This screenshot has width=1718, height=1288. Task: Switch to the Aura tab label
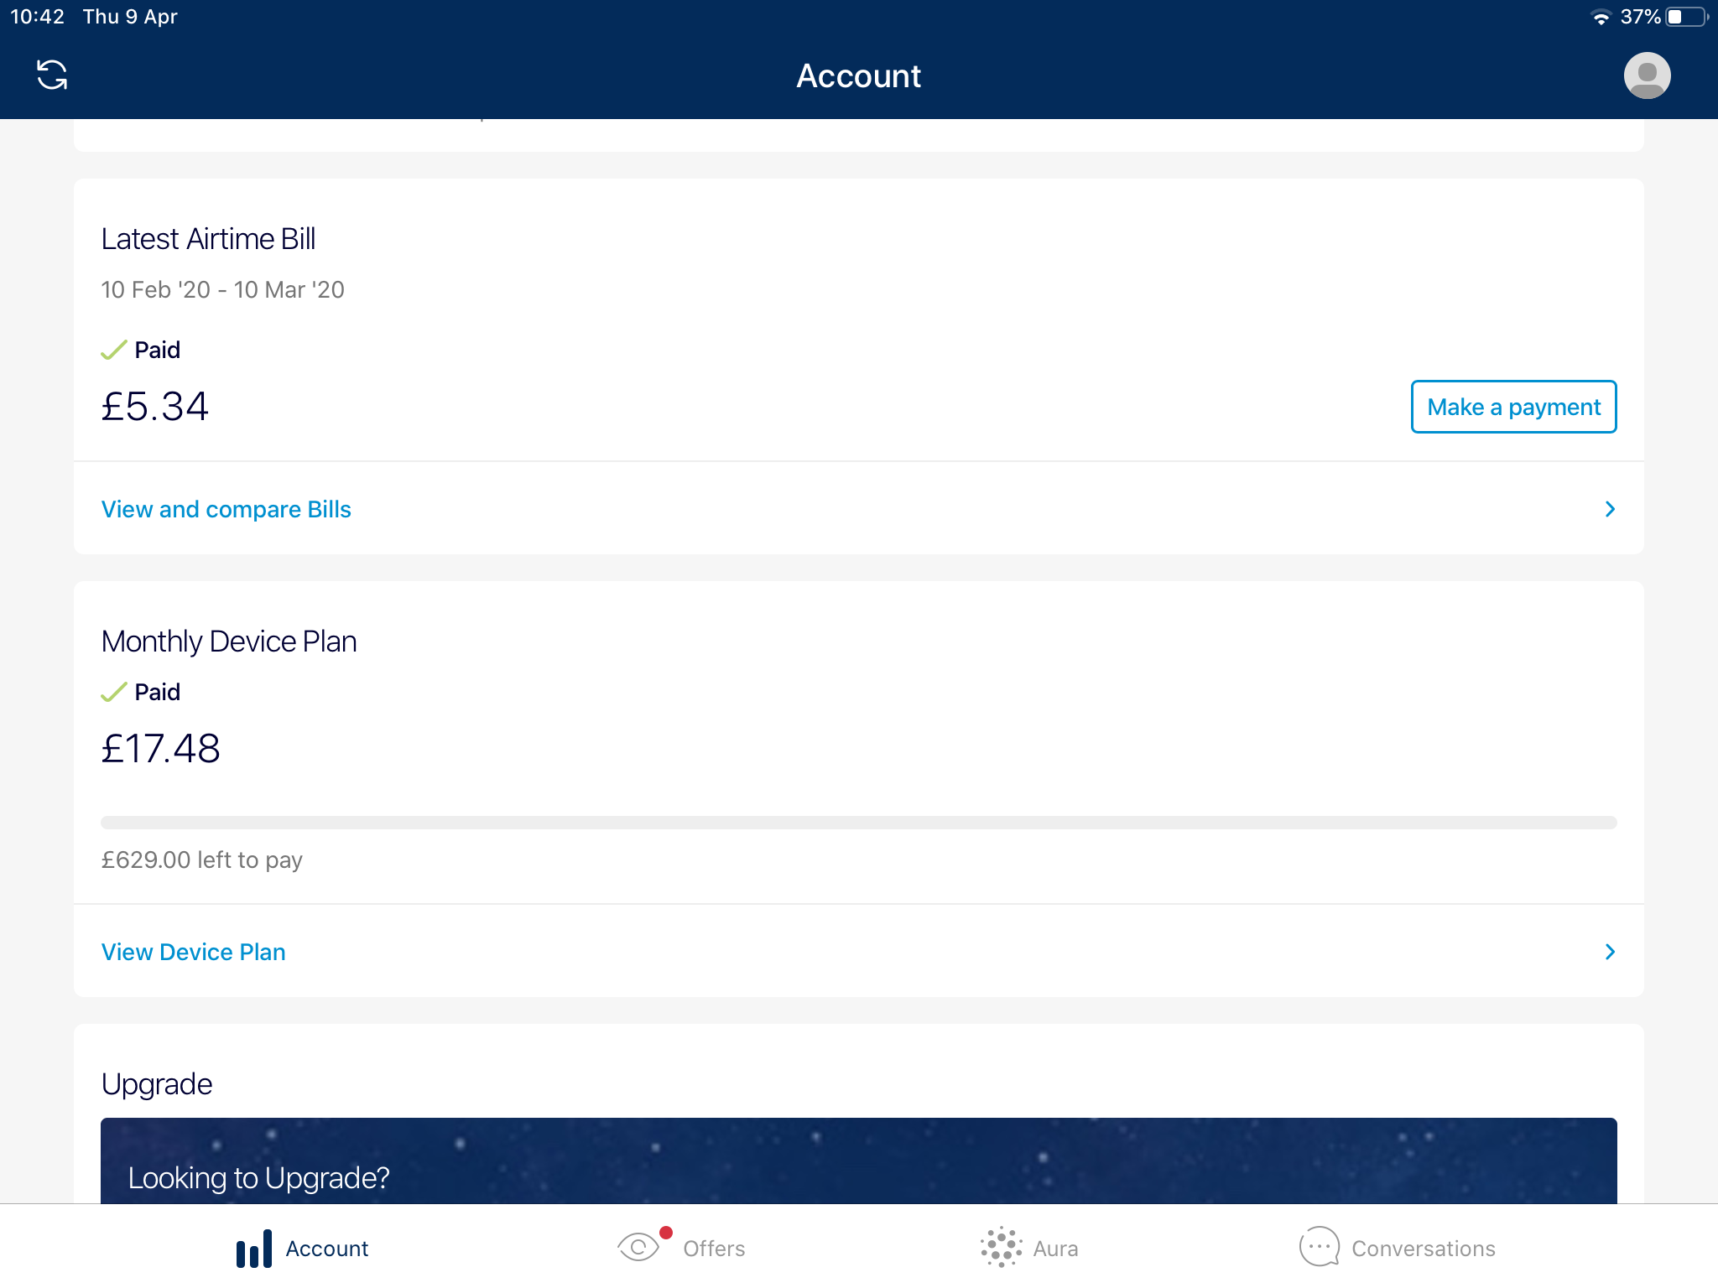coord(1055,1249)
